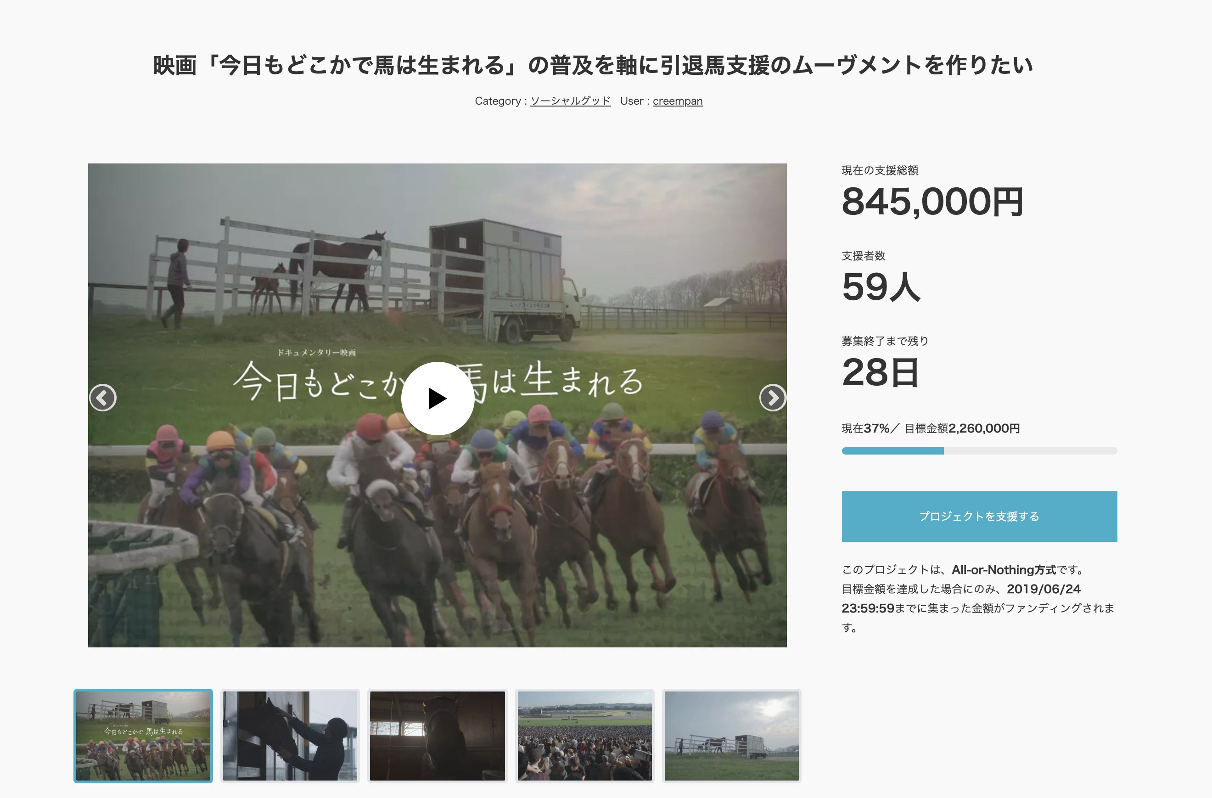This screenshot has width=1212, height=798.
Task: Click the 目標金額2,260,000円 goal text
Action: (x=962, y=428)
